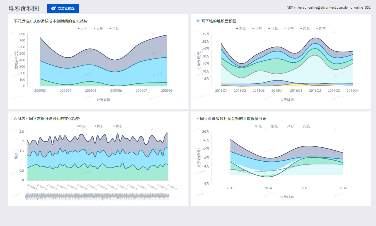Click the 35万 y-axis value

click(206, 34)
